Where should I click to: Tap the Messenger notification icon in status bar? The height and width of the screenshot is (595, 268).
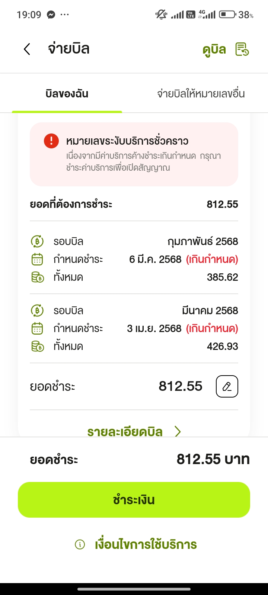point(51,15)
